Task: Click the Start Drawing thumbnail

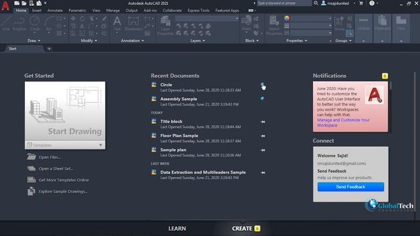Action: coord(65,111)
